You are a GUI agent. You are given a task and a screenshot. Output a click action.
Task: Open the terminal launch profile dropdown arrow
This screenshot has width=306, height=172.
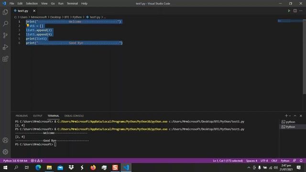290,116
